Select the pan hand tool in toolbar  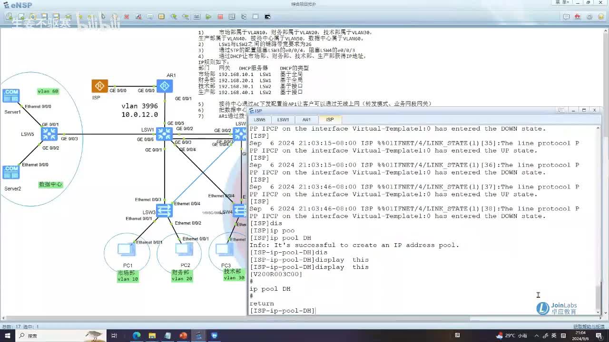115,17
